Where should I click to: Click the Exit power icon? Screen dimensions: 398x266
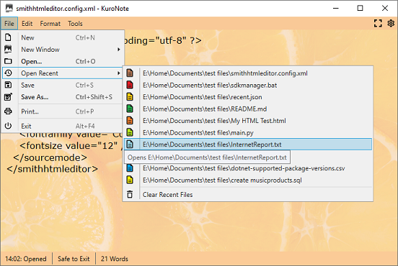click(8, 126)
